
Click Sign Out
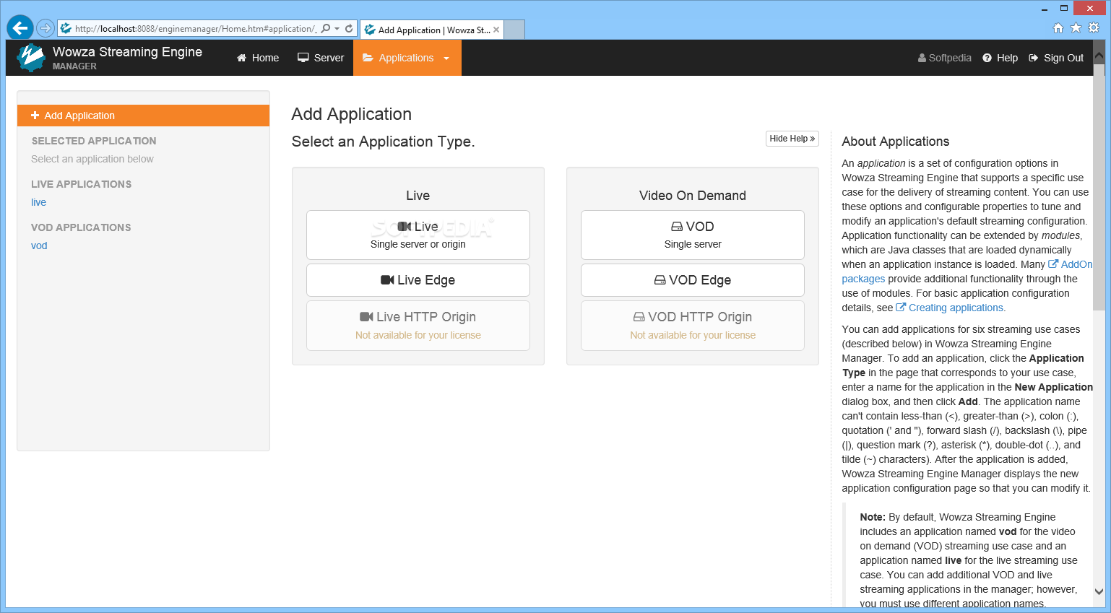1056,58
